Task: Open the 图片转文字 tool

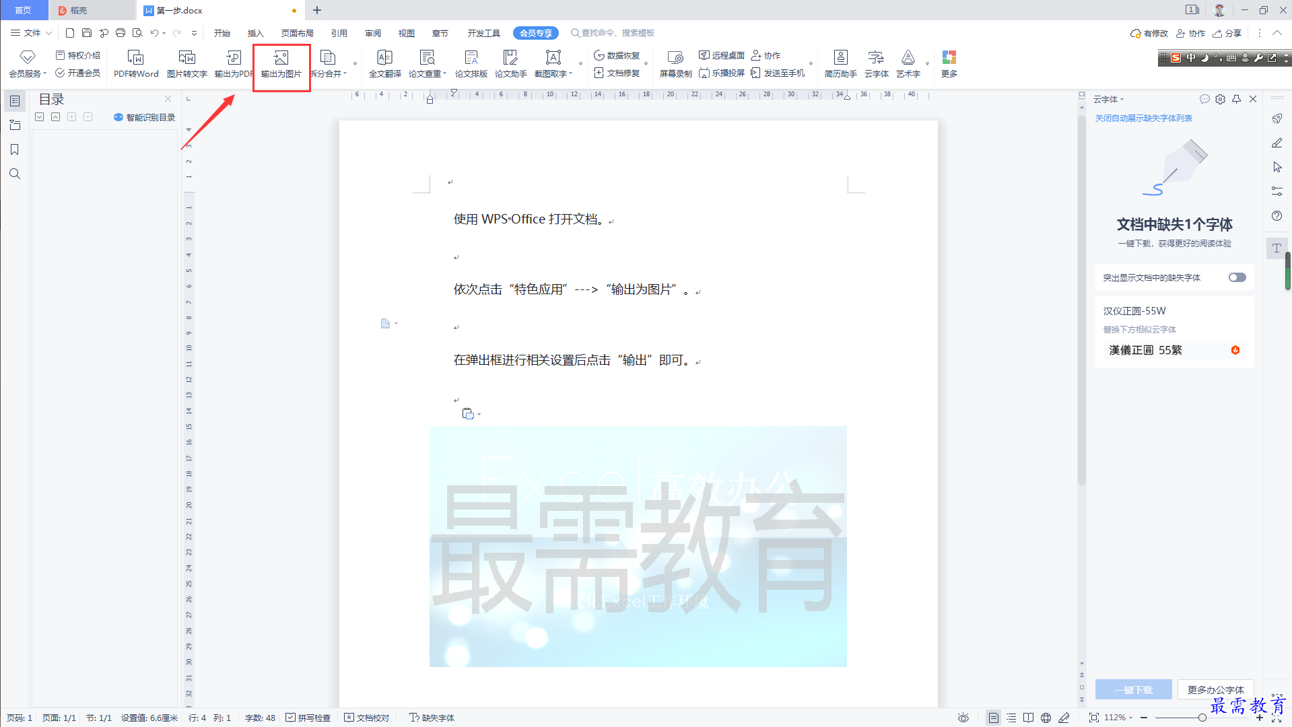Action: [186, 64]
